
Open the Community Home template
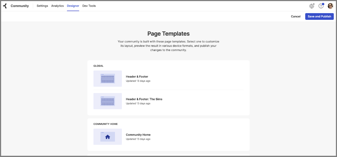tap(138, 135)
